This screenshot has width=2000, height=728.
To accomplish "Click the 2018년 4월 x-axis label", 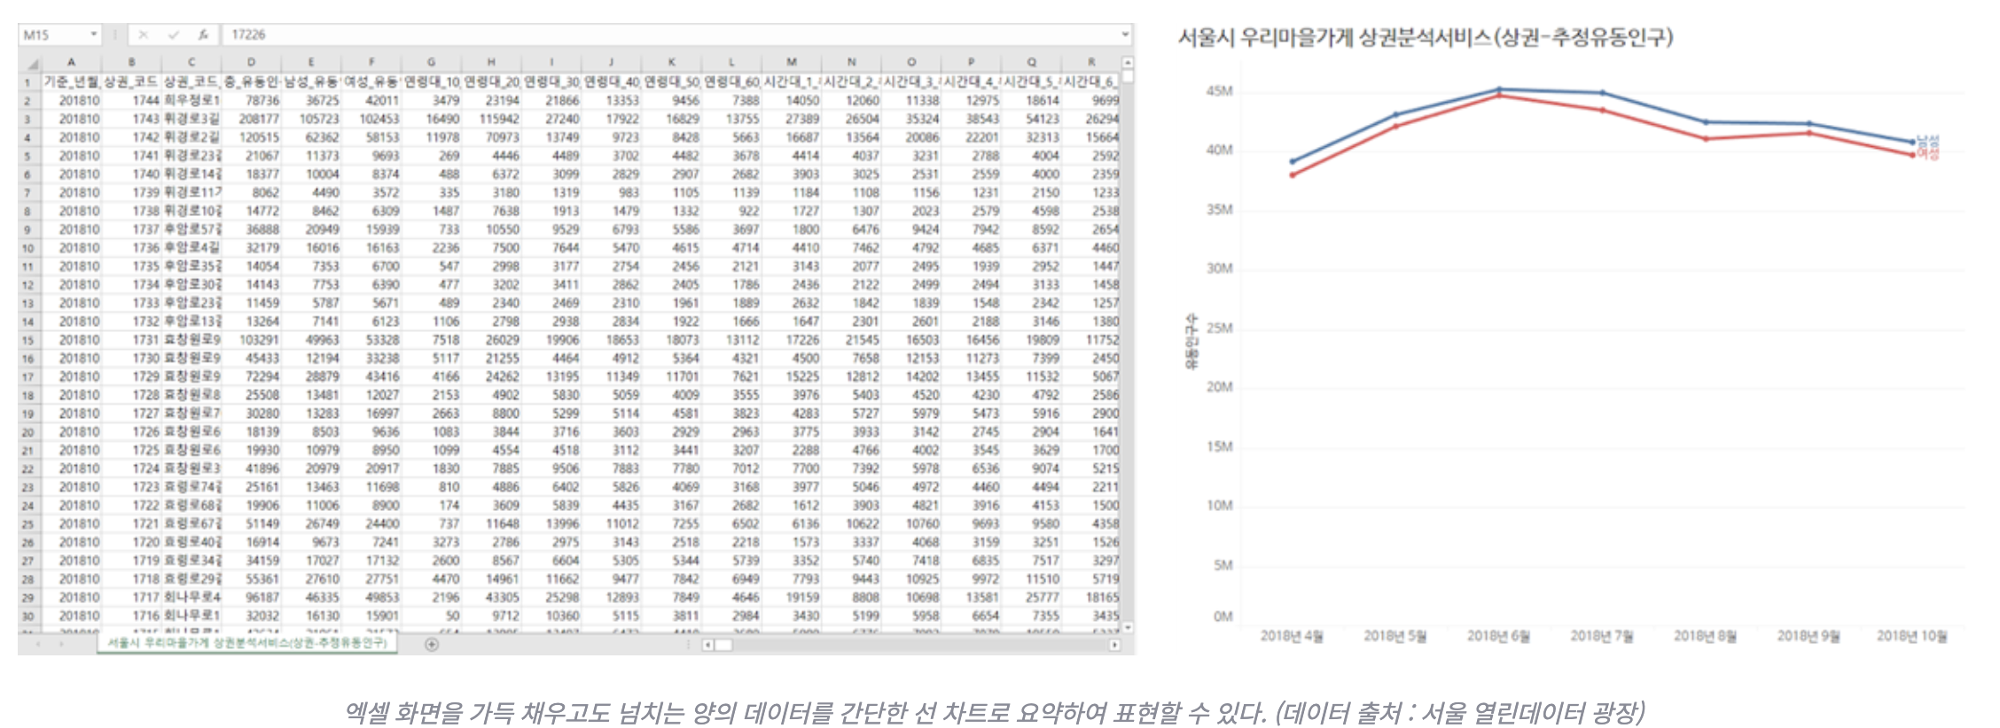I will click(x=1292, y=637).
